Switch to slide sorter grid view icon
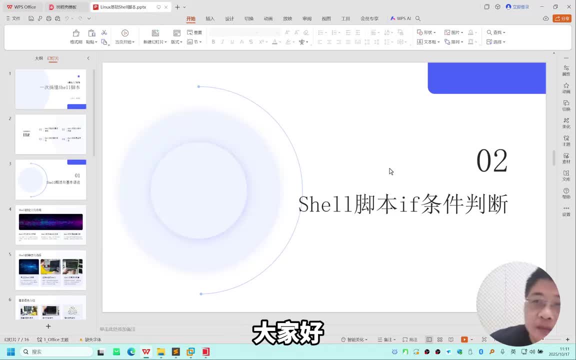 click(x=439, y=339)
